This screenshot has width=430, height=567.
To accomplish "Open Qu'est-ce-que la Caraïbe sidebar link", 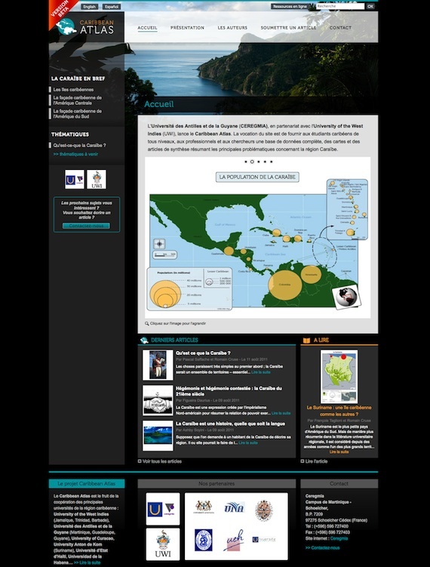I will click(79, 146).
